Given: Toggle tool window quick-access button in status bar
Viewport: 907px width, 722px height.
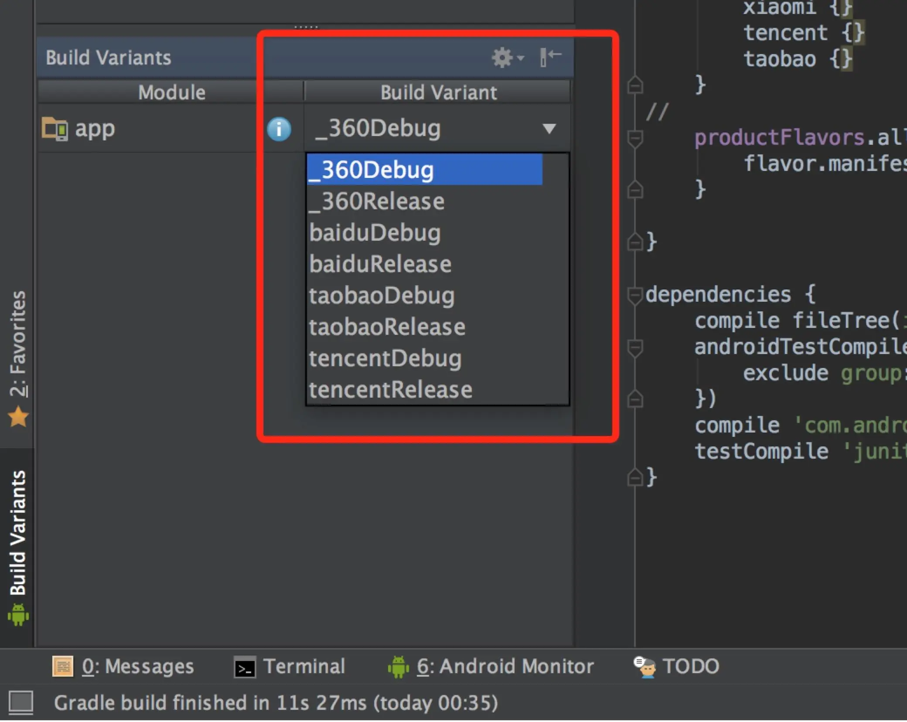Looking at the screenshot, I should (21, 702).
